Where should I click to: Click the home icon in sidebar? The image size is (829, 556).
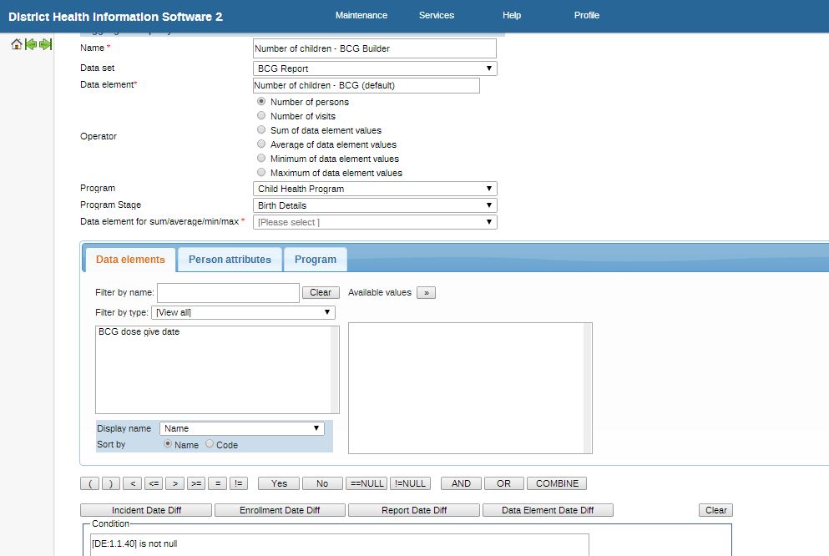click(x=17, y=44)
